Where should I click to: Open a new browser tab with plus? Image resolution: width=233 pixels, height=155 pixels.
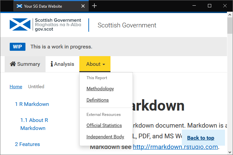coord(94,6)
